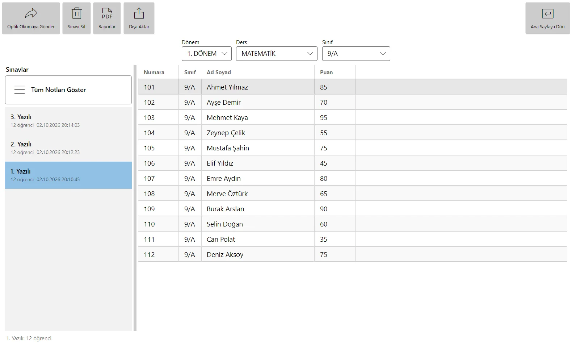This screenshot has height=345, width=572.
Task: Click the Sınıf column header in the table
Action: (x=190, y=72)
